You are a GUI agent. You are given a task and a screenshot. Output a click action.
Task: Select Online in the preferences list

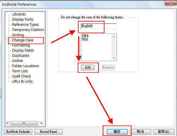[x=17, y=61]
